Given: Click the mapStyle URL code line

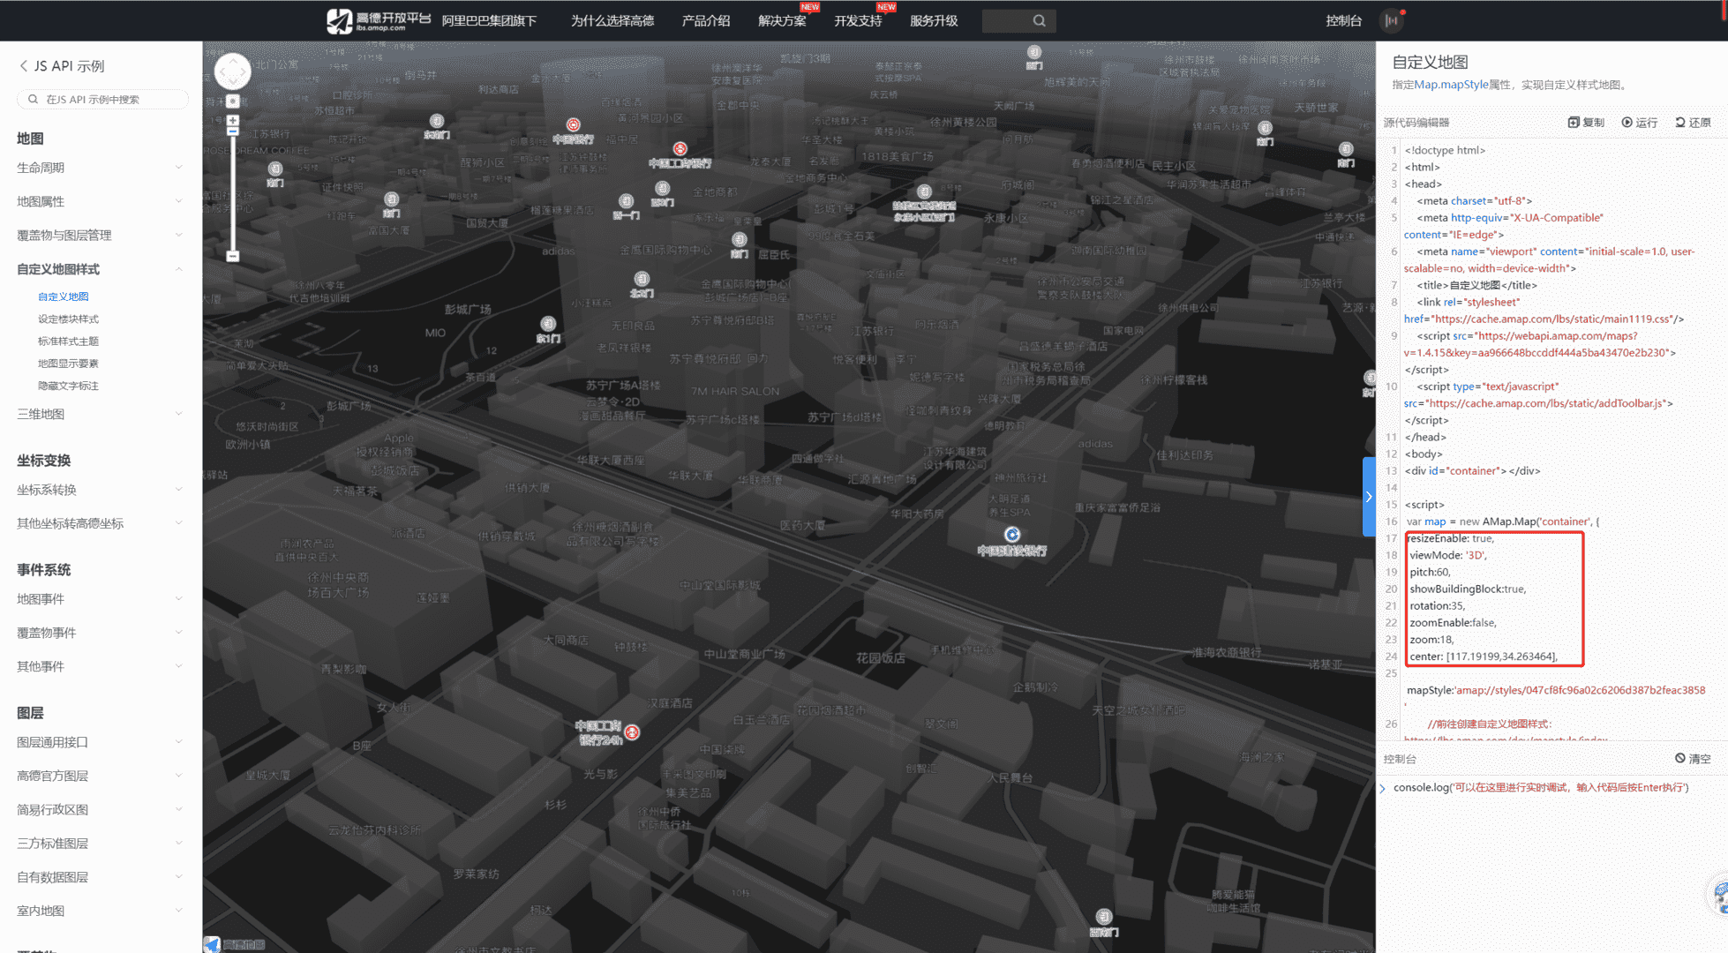Looking at the screenshot, I should point(1556,690).
